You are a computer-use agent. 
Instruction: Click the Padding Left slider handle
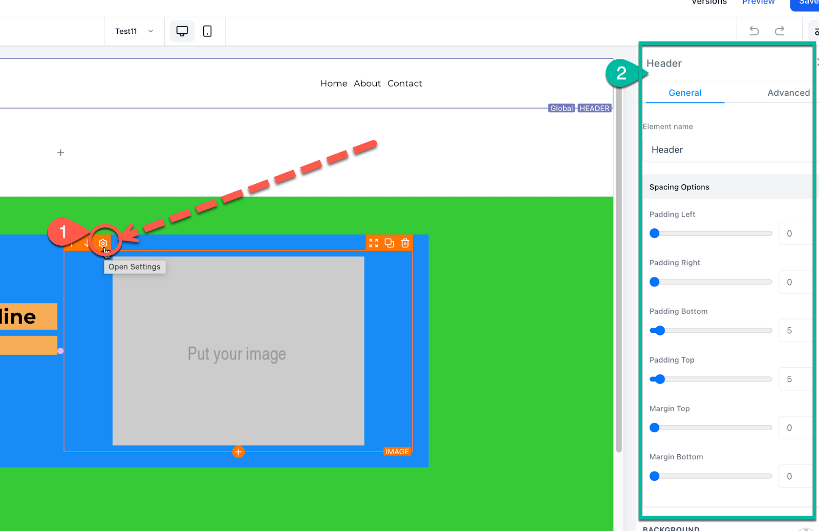(x=654, y=233)
